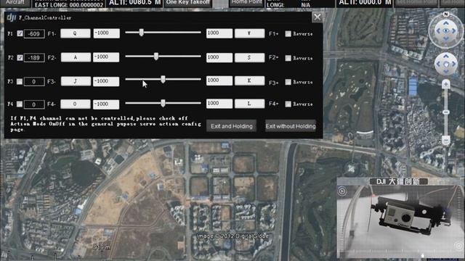
Task: Click the map zoom slider handle
Action: pos(445,112)
